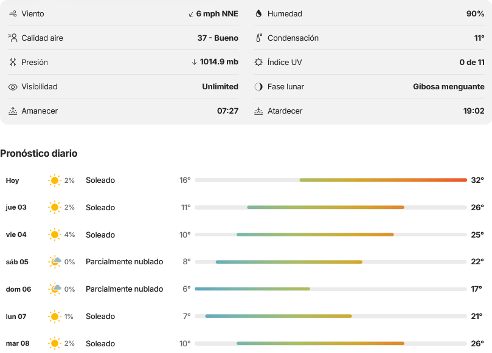Viewport: 492px width, 353px height.
Task: Click the UV index sun icon
Action: pos(258,62)
